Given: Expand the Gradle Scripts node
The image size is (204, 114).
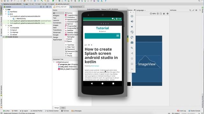Looking at the screenshot, I should click(x=4, y=37).
